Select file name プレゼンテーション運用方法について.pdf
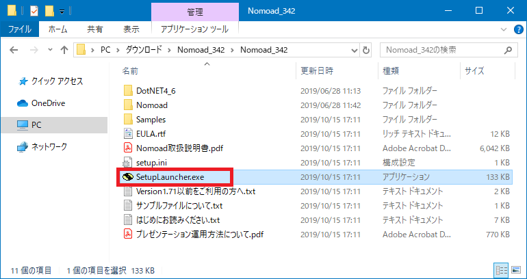The height and width of the screenshot is (279, 527). [200, 234]
